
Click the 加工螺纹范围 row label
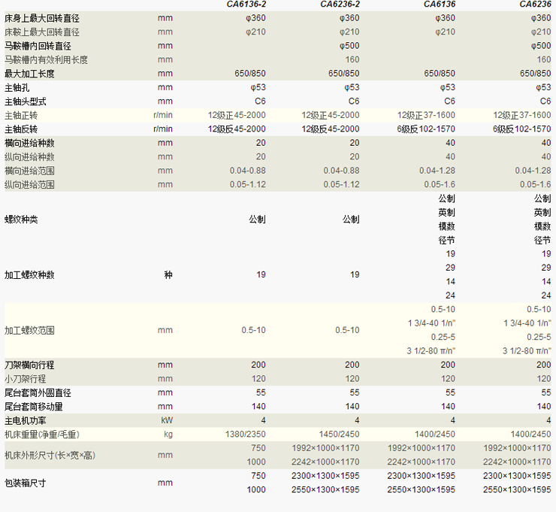point(29,330)
